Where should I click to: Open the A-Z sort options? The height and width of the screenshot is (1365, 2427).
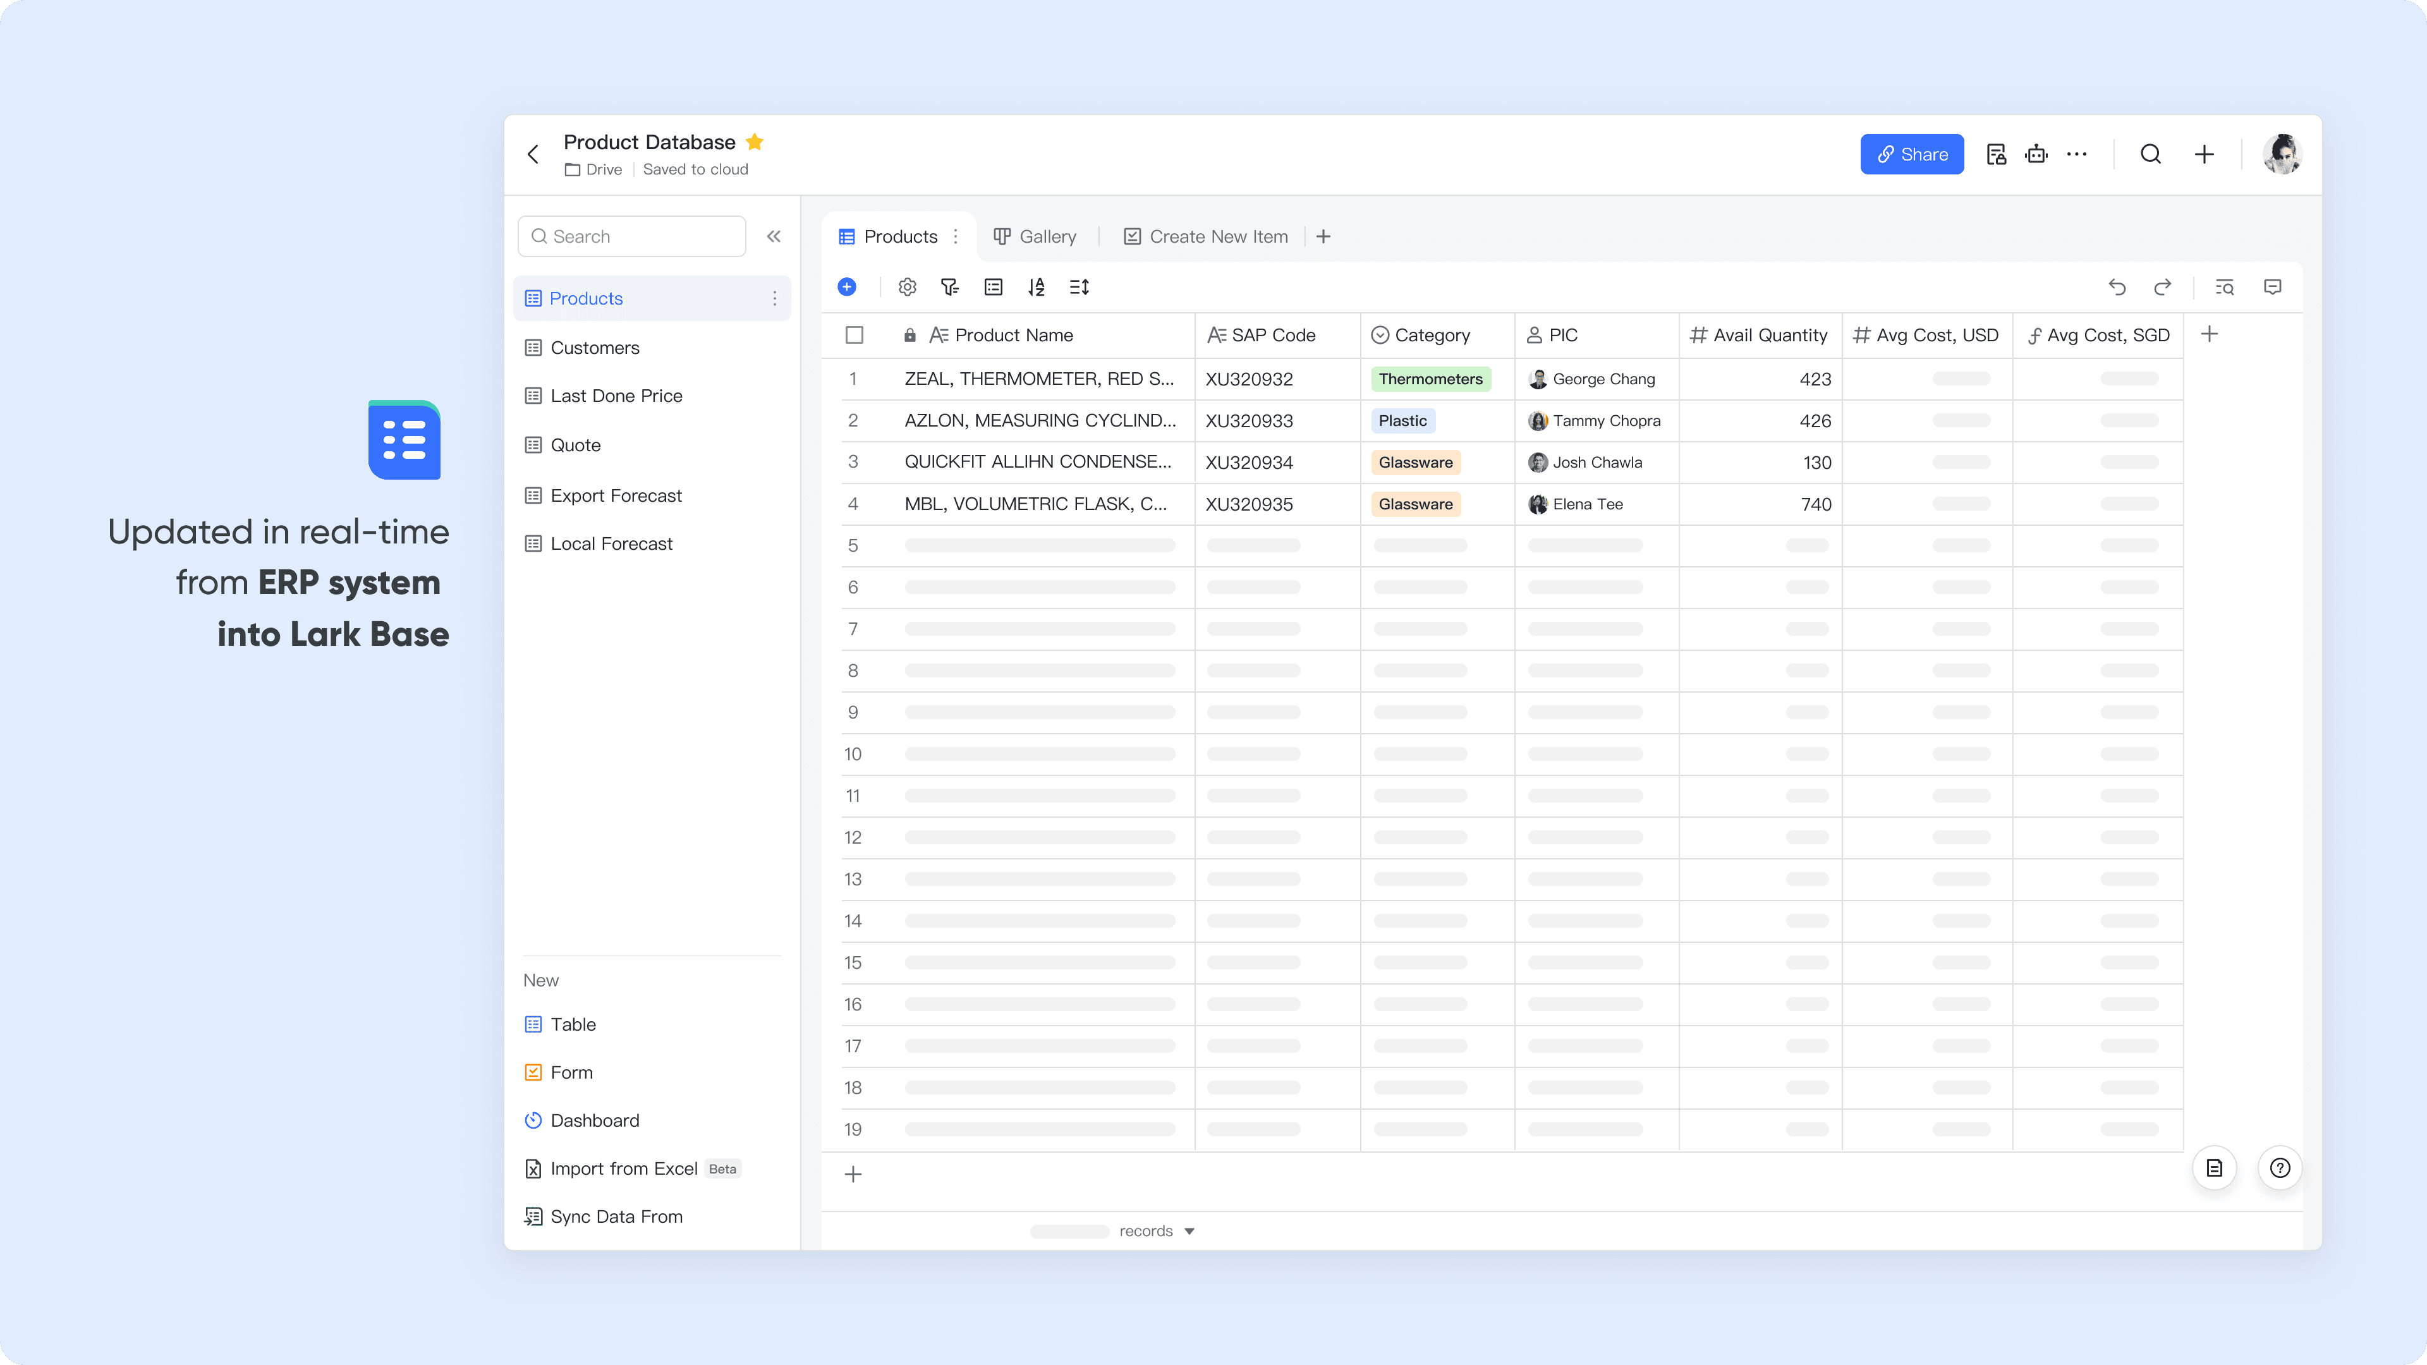[1037, 288]
